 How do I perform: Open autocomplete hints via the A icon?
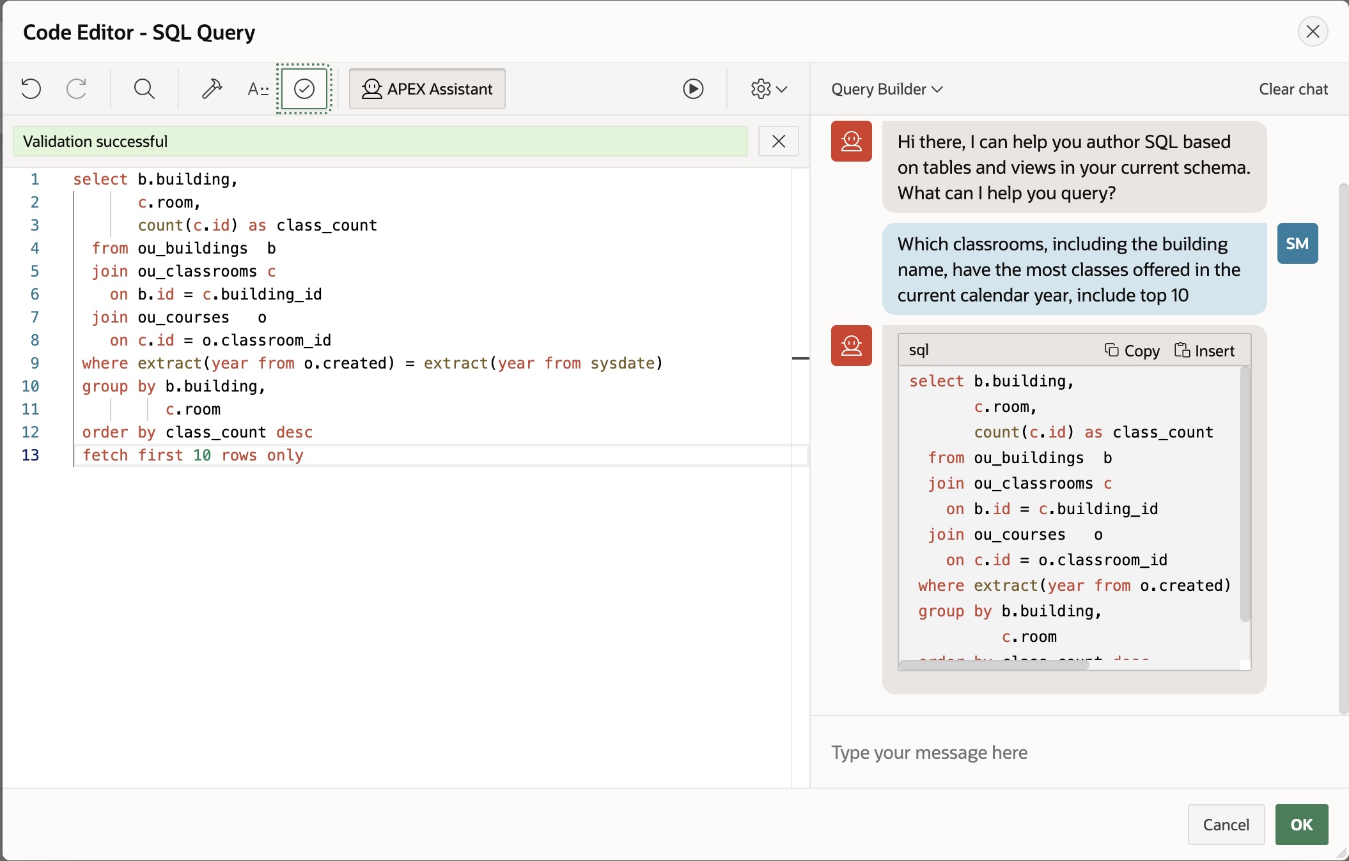point(258,89)
